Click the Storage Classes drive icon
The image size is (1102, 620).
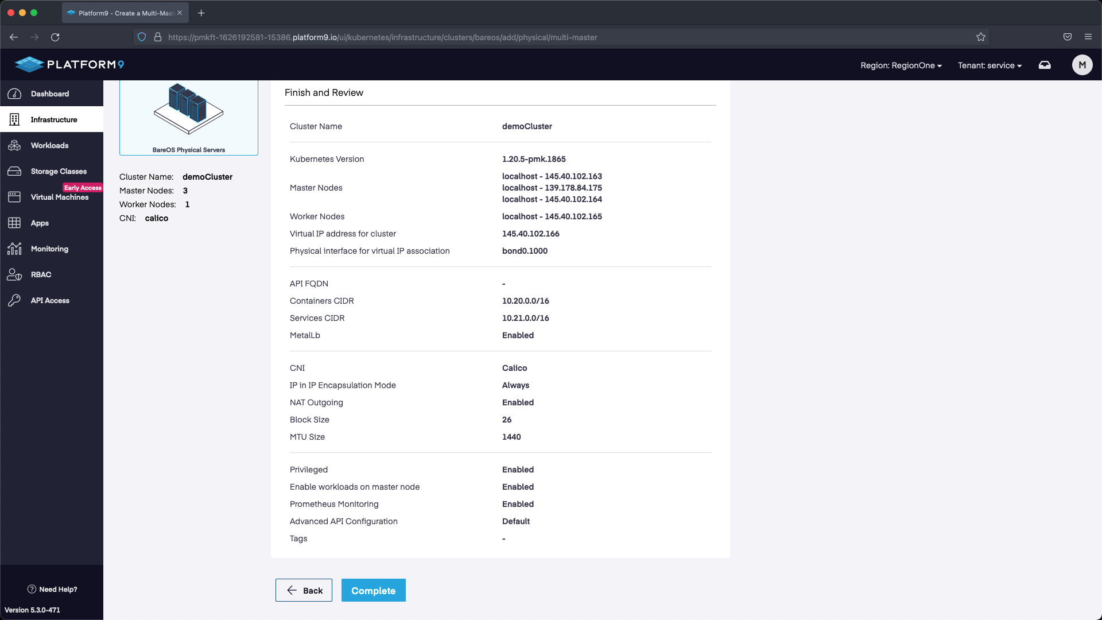14,171
